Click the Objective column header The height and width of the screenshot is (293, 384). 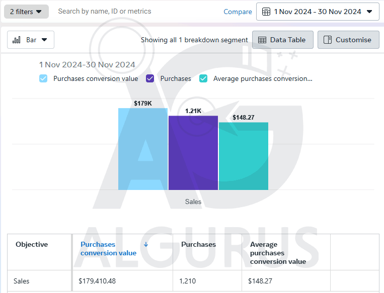(x=32, y=244)
